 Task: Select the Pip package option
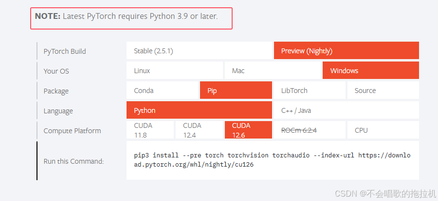(236, 91)
